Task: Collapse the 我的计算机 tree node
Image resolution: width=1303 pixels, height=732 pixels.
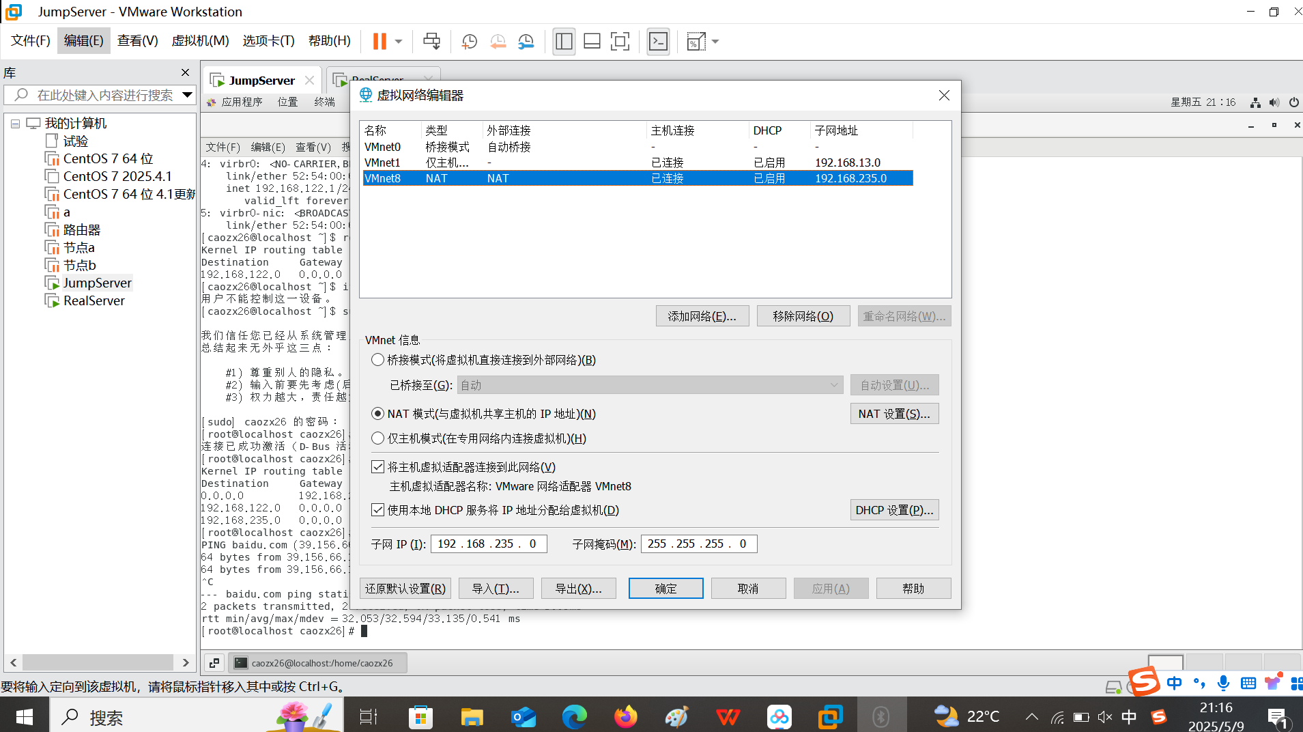Action: point(15,124)
